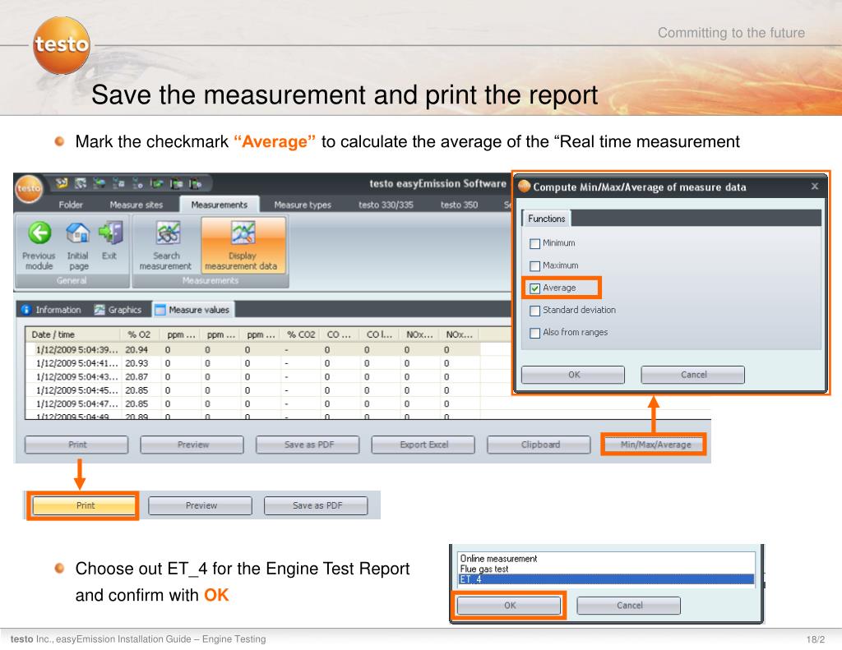The height and width of the screenshot is (650, 842).
Task: Cancel the Compute Min/Max/Average dialog
Action: coord(692,375)
